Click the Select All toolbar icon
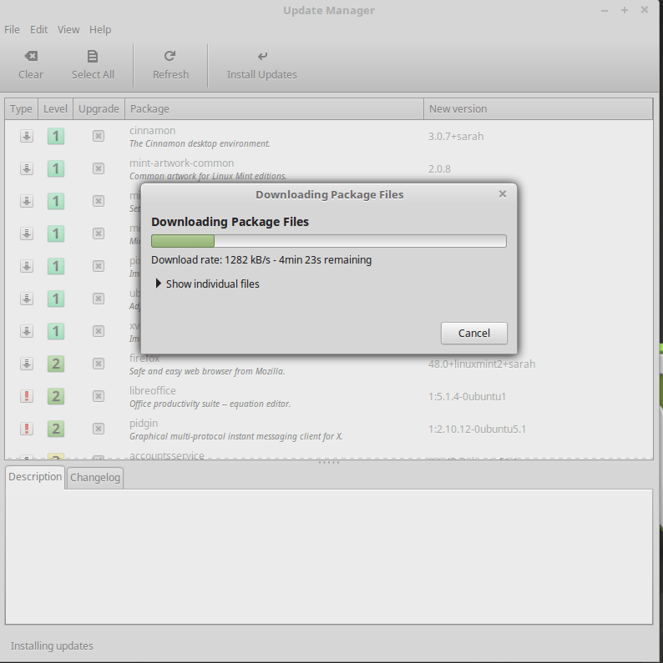 93,57
